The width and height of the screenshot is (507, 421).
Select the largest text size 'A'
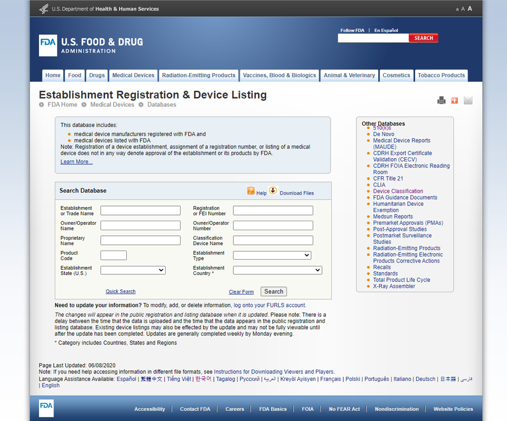470,9
